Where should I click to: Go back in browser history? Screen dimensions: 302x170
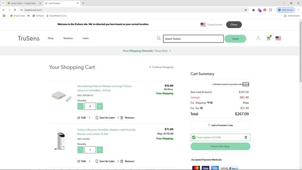[3, 10]
